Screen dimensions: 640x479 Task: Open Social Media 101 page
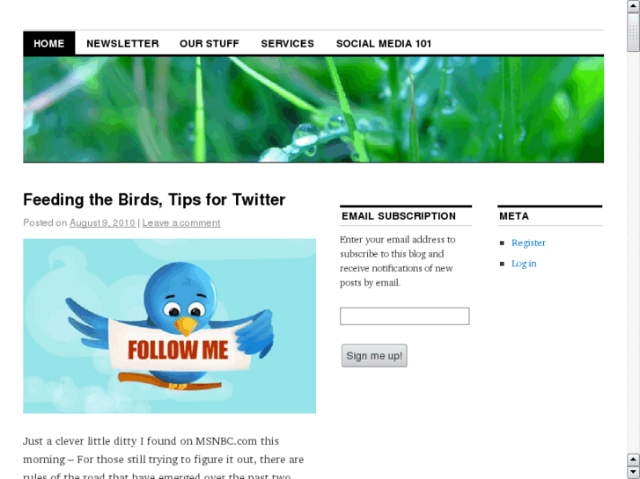[x=384, y=44]
